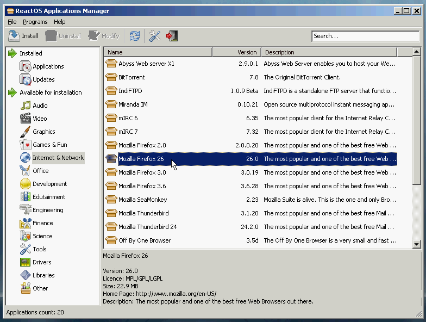Click the list scrollbar up arrow
The height and width of the screenshot is (322, 426).
pyautogui.click(x=416, y=52)
